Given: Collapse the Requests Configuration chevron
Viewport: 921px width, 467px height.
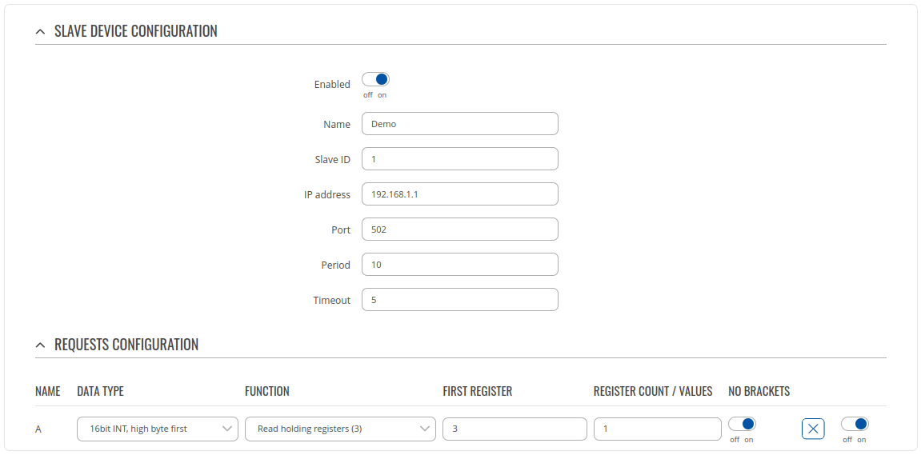Looking at the screenshot, I should 40,345.
